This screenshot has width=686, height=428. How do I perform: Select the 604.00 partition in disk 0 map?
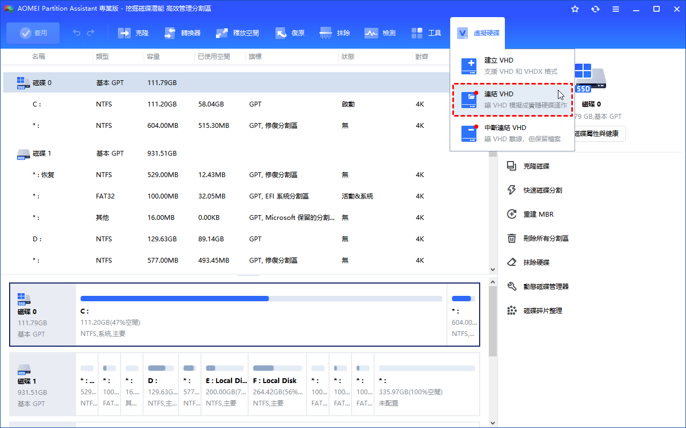[463, 315]
